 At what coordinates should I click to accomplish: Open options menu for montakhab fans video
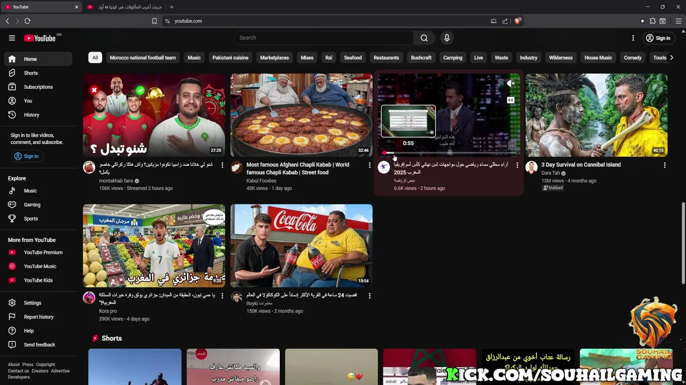222,165
